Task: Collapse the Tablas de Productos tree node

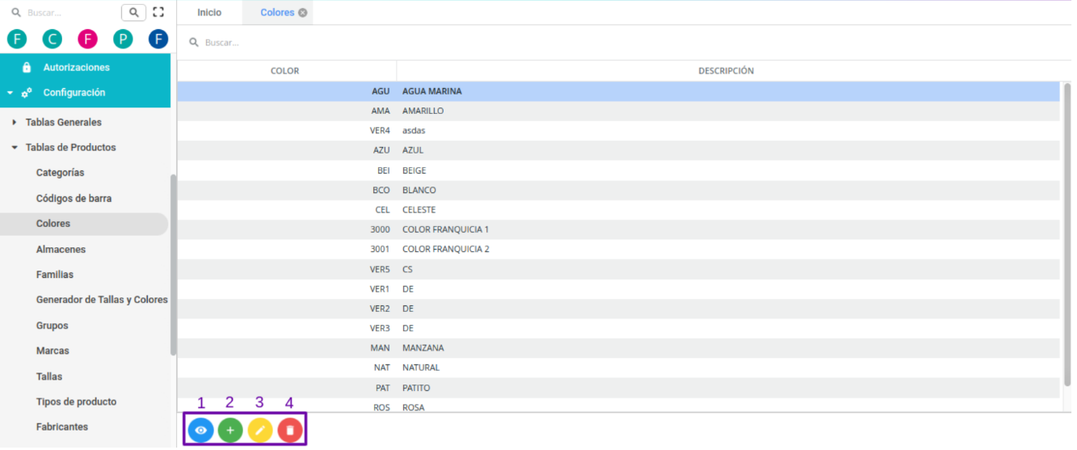Action: click(x=15, y=148)
